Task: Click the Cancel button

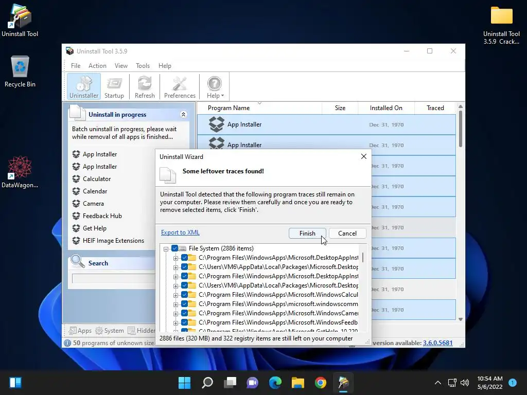Action: 347,234
